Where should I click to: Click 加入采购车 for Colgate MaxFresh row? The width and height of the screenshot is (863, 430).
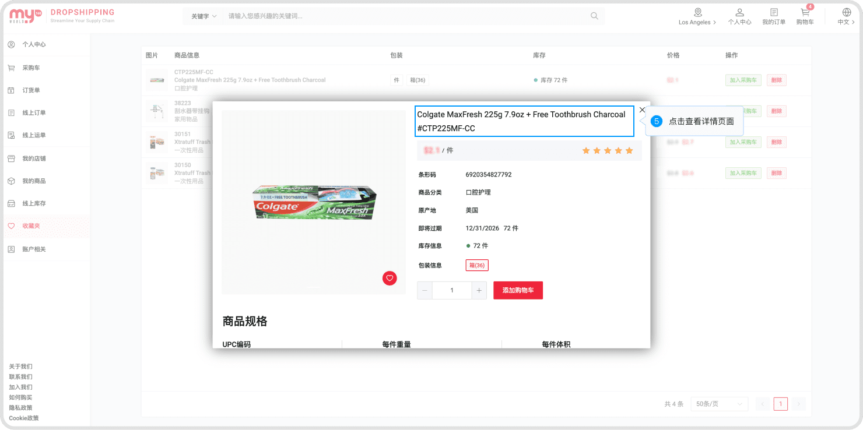click(743, 80)
